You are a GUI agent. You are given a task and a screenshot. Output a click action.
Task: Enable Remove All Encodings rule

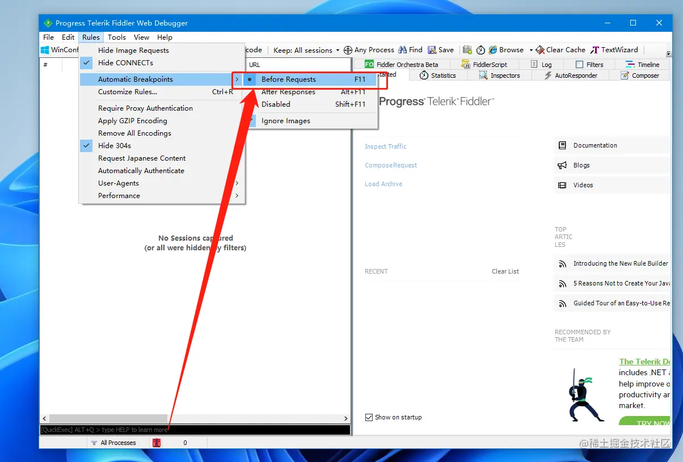pyautogui.click(x=162, y=133)
